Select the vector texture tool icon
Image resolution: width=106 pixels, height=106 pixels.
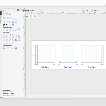(x=13, y=22)
